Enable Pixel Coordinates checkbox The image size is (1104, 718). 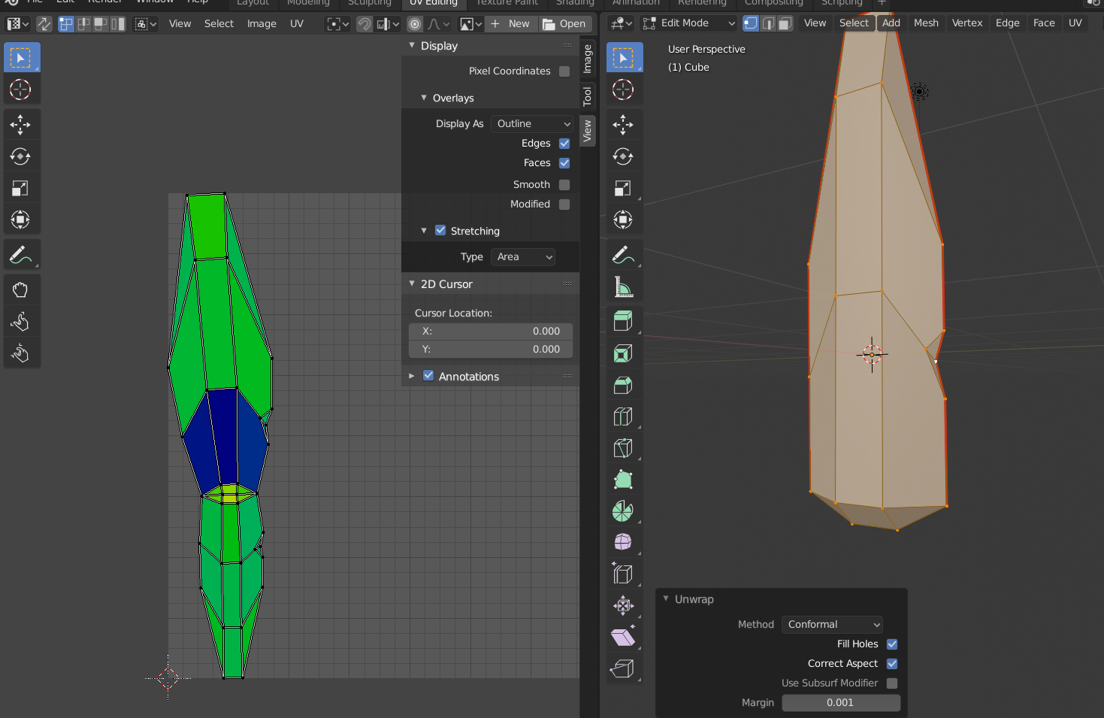[564, 71]
